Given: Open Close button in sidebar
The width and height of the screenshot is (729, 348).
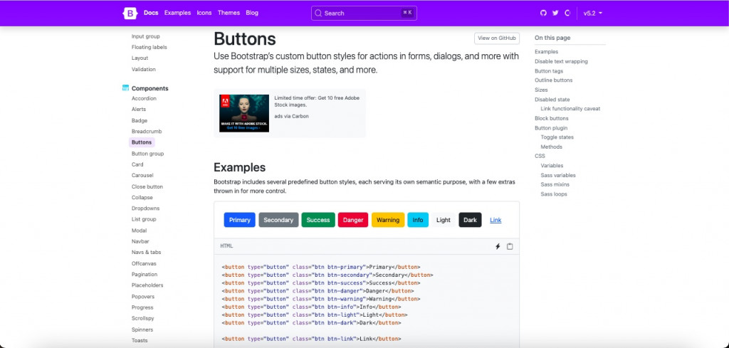Looking at the screenshot, I should pos(147,186).
